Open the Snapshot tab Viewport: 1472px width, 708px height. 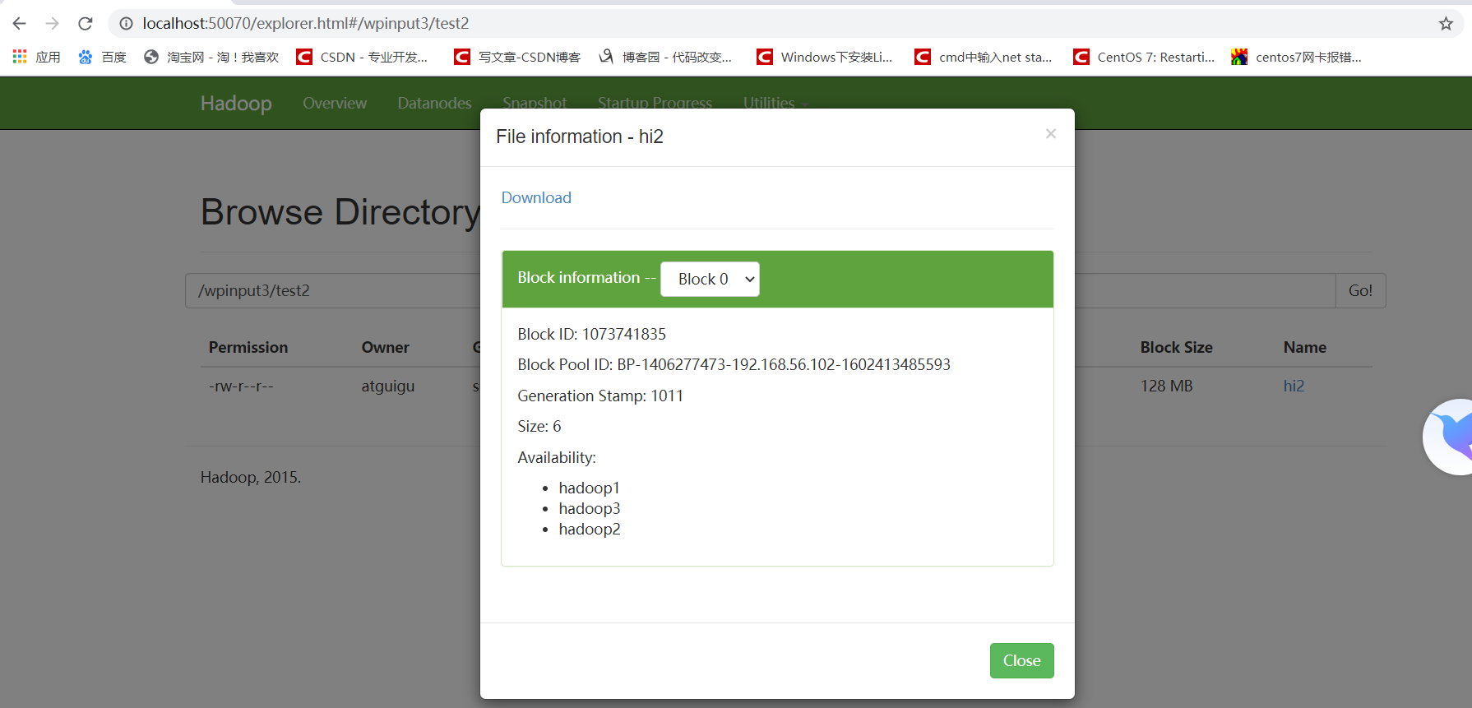pos(535,102)
